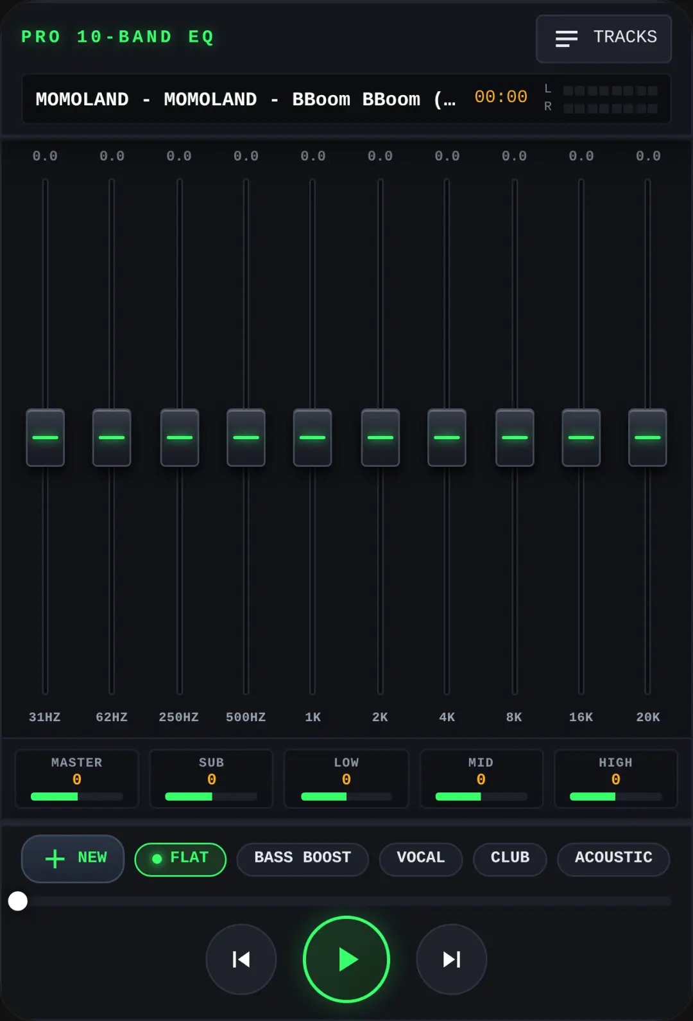The width and height of the screenshot is (693, 1021).
Task: Choose the Vocal preset
Action: (421, 859)
